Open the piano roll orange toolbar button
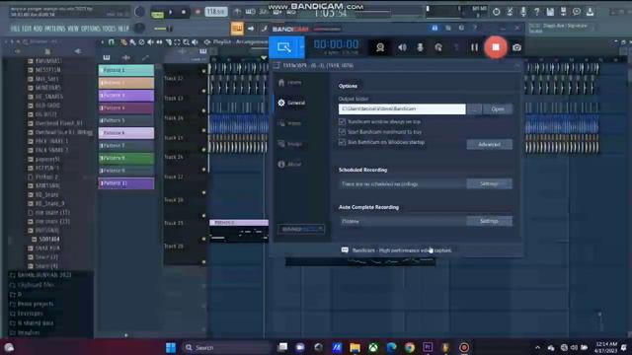 coord(237,29)
